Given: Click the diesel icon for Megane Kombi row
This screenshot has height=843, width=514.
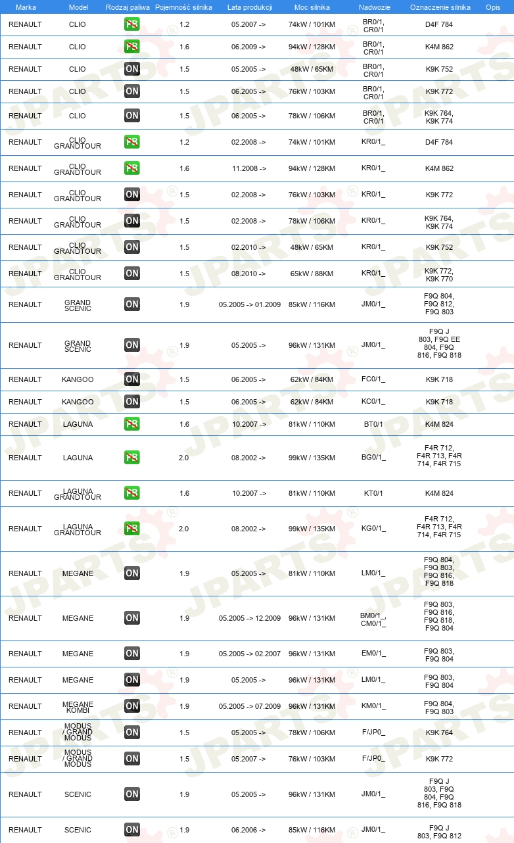Looking at the screenshot, I should coord(131,706).
